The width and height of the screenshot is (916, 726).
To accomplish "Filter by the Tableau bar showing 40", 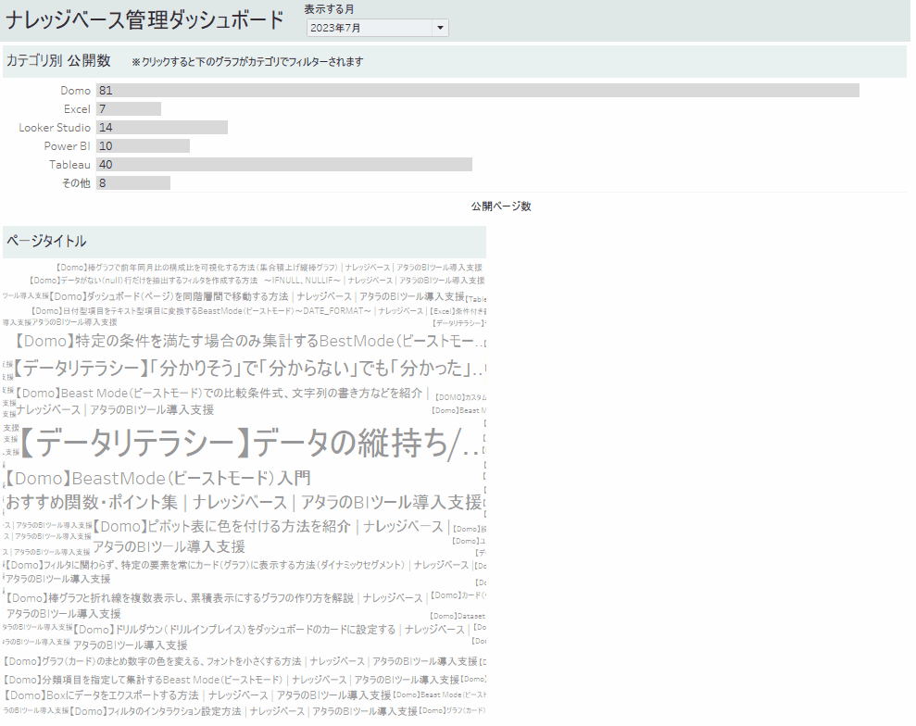I will click(284, 165).
